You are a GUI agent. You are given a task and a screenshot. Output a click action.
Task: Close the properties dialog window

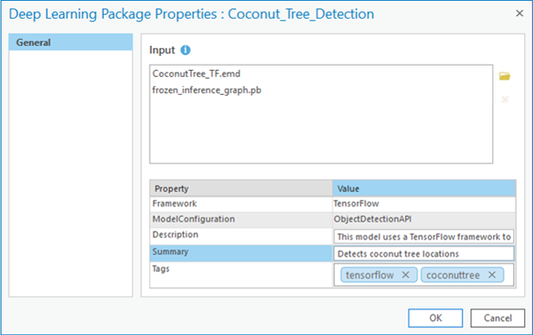pos(520,13)
